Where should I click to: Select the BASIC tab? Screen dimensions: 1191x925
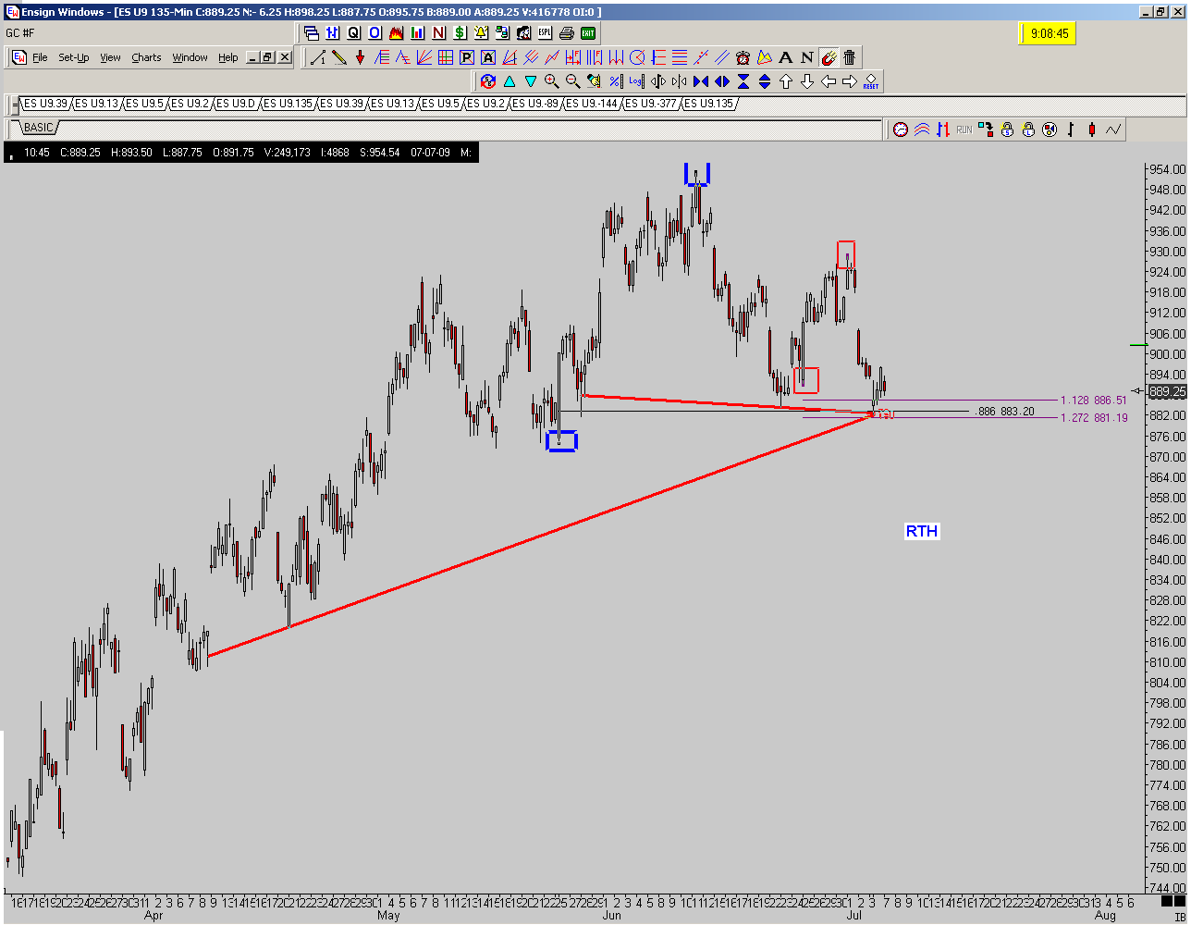pyautogui.click(x=39, y=128)
